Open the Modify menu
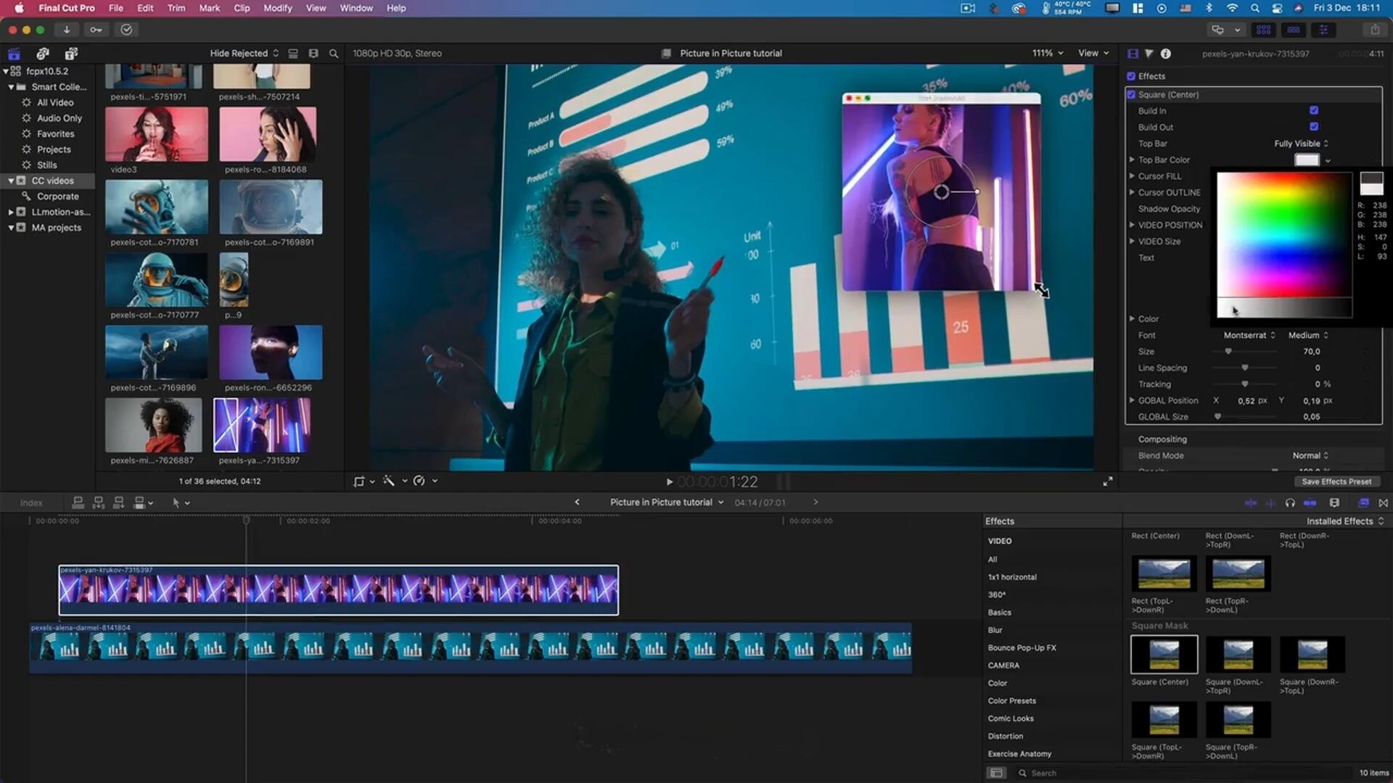Screen dimensions: 1393x783 point(277,8)
